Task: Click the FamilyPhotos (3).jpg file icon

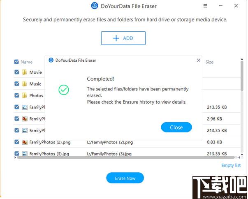Action: (25, 154)
